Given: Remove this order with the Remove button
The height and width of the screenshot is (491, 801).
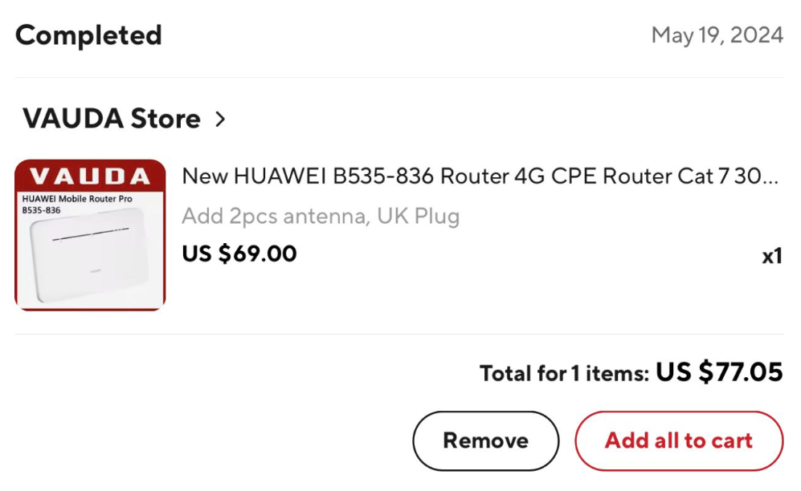Looking at the screenshot, I should pos(486,440).
